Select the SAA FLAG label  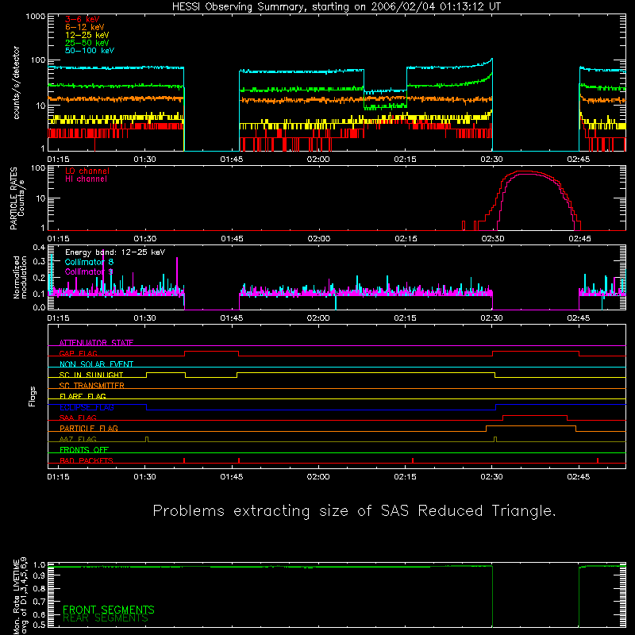tap(78, 418)
